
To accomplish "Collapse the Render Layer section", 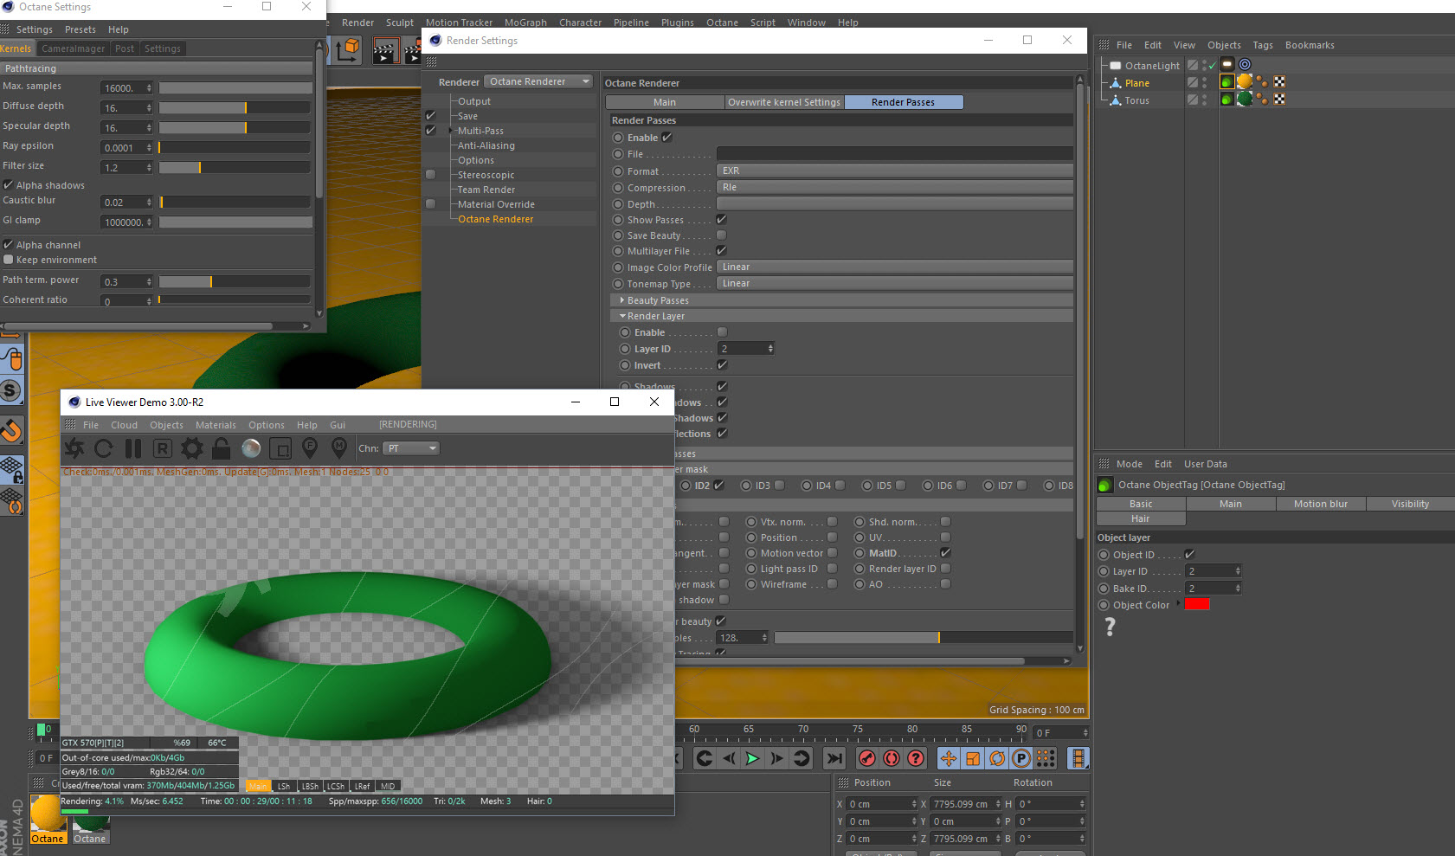I will 622,316.
